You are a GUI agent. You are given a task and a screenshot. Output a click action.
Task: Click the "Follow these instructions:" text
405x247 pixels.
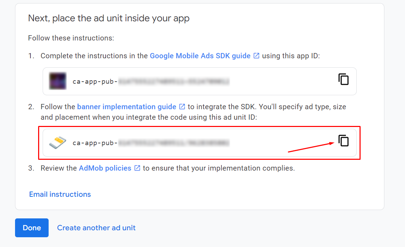pos(71,38)
